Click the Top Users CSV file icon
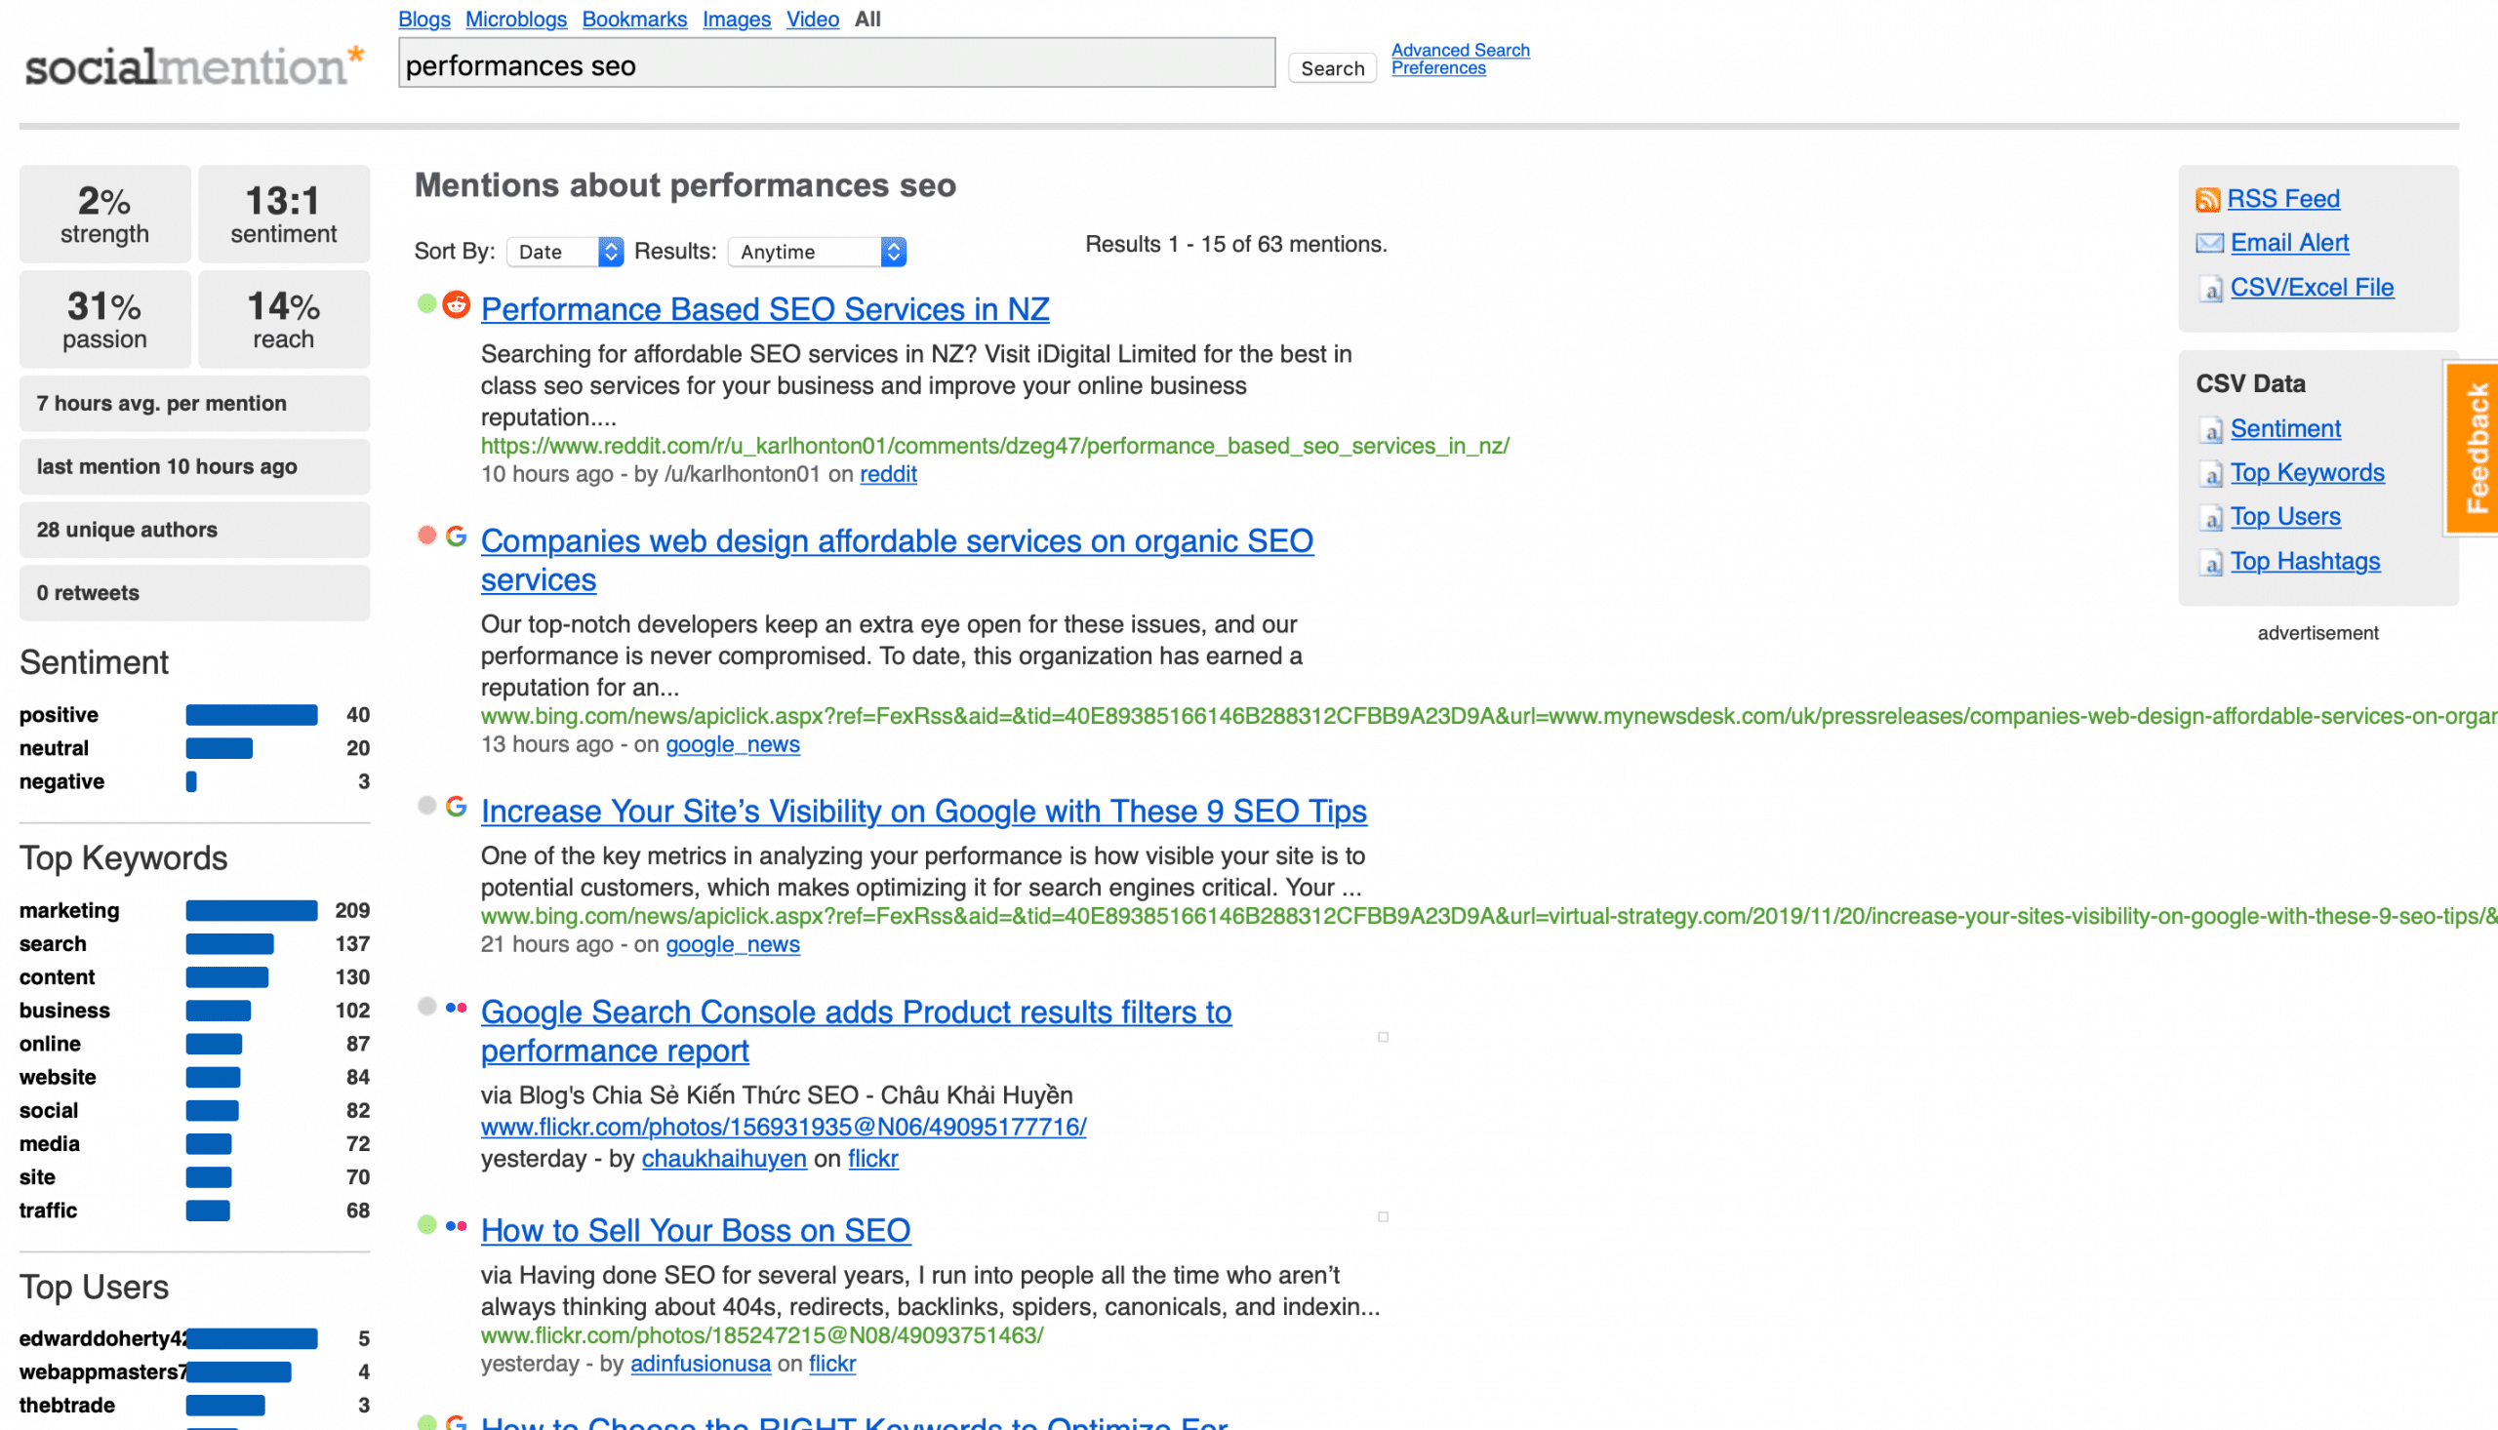Image resolution: width=2498 pixels, height=1430 pixels. point(2210,518)
